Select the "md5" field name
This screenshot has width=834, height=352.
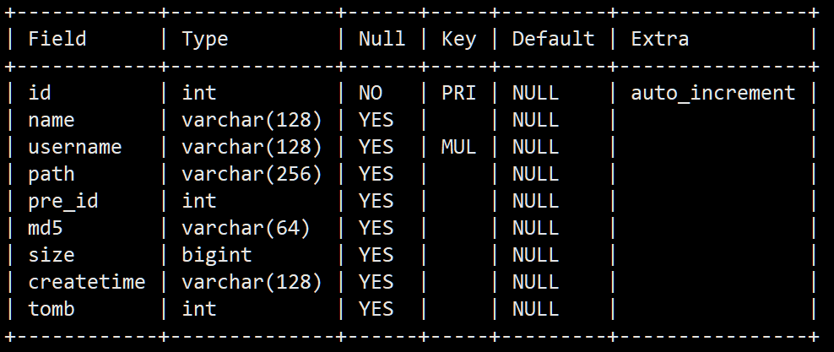click(46, 228)
